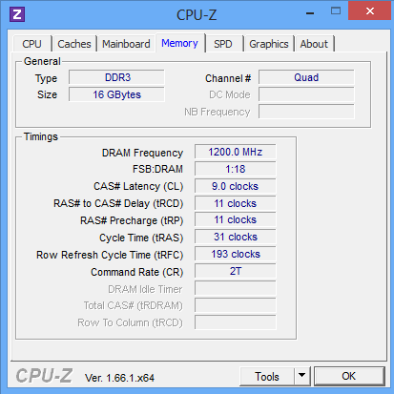This screenshot has width=394, height=394.
Task: Click the RAS# Precharge (tRP) label
Action: point(132,220)
